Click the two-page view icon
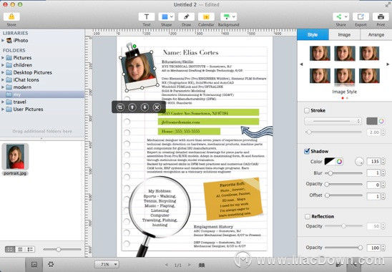The width and height of the screenshot is (392, 272). point(202,265)
